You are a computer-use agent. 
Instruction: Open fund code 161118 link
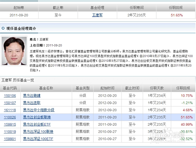pos(10,110)
